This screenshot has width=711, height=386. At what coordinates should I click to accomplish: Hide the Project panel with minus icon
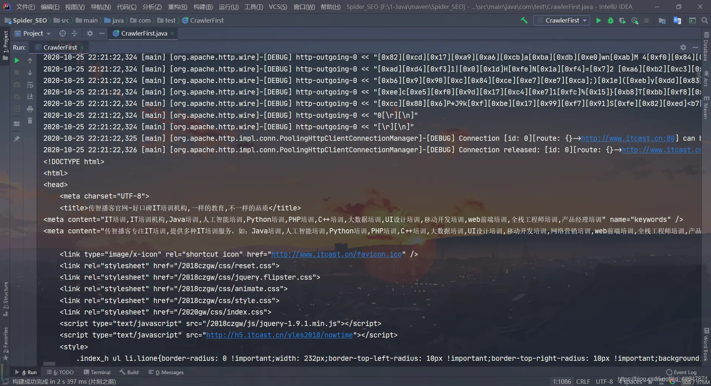click(x=101, y=33)
